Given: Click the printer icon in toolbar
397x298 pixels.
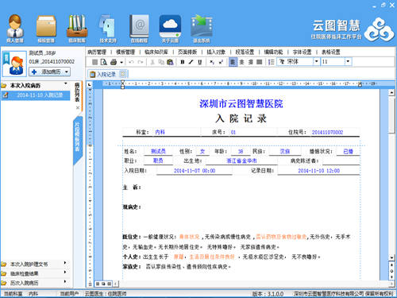Looking at the screenshot, I should click(x=114, y=62).
